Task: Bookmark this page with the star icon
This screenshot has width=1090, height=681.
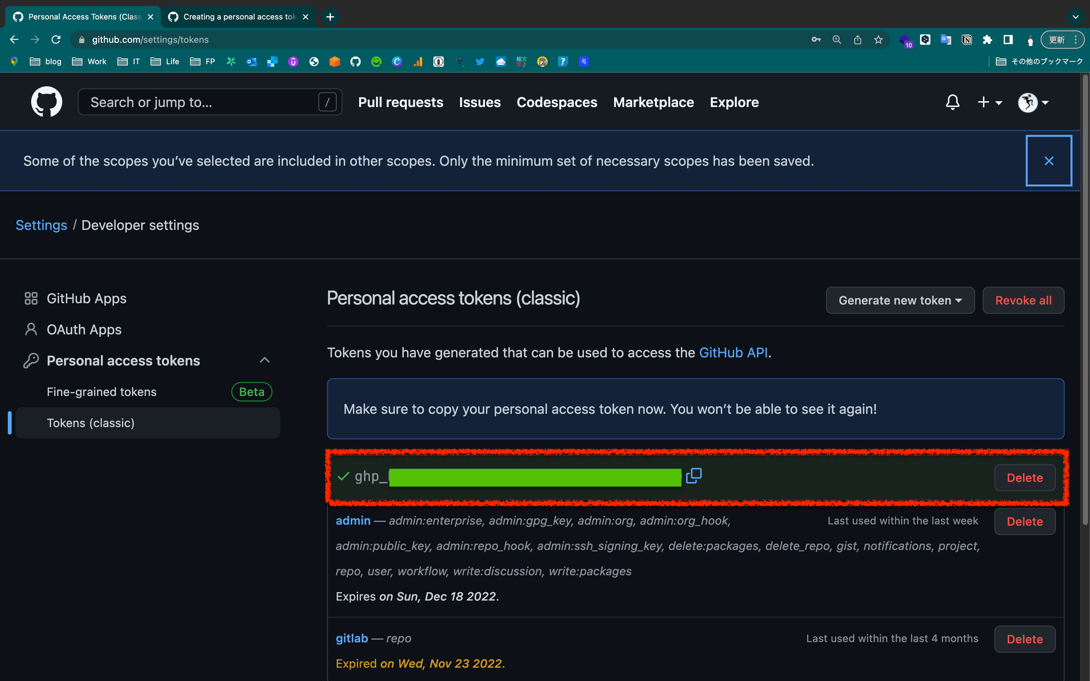Action: [x=878, y=40]
